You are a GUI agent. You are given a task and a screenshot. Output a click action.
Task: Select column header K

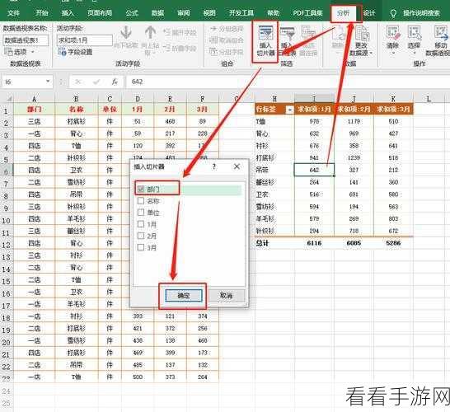tap(393, 99)
